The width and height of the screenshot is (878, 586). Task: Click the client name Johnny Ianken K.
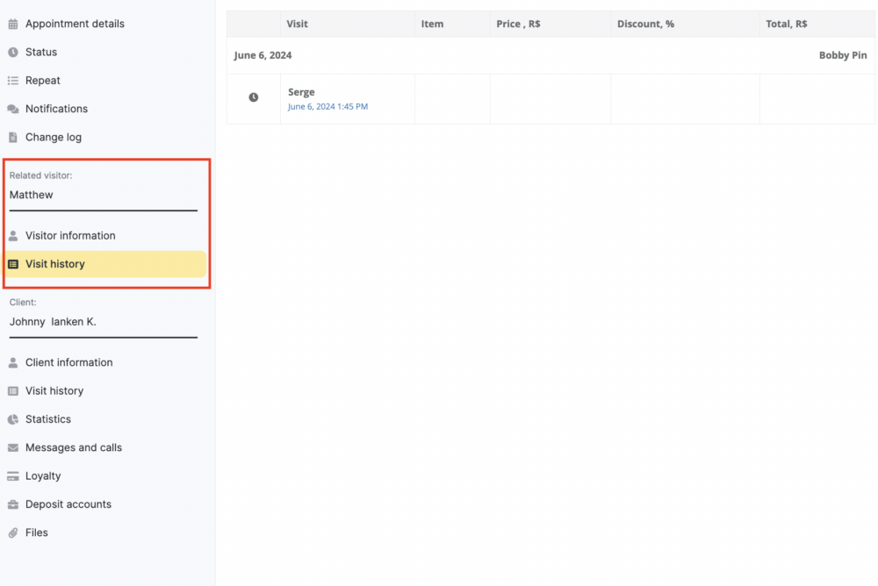click(53, 322)
